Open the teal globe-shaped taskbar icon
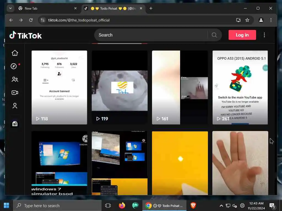Viewport: 282px width, 211px height. 135,206
